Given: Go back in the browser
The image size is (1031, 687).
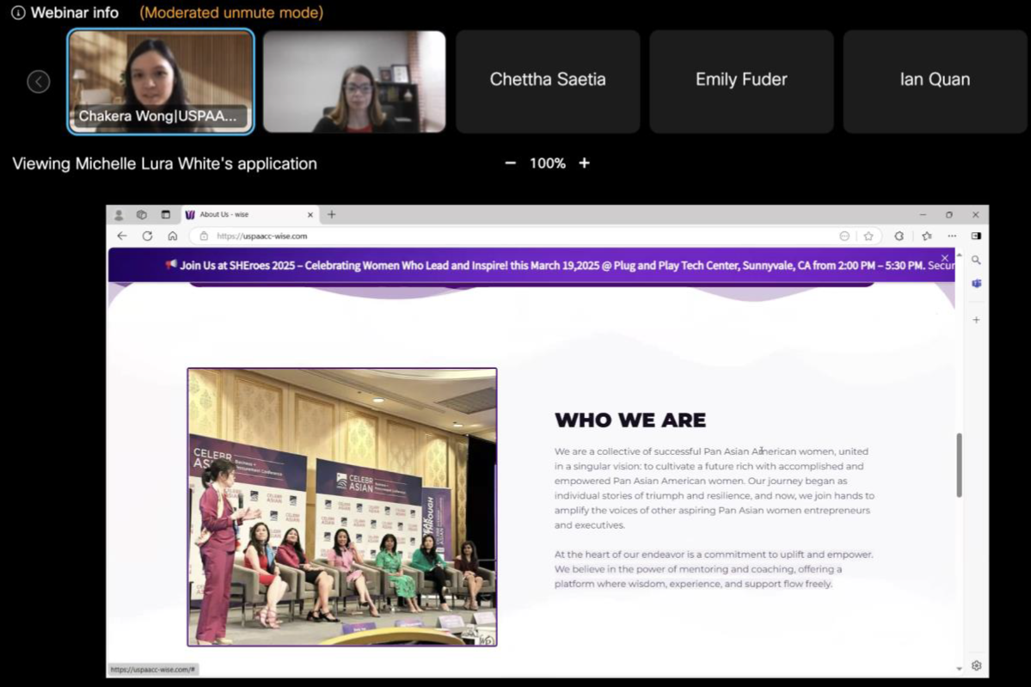Looking at the screenshot, I should coord(121,236).
